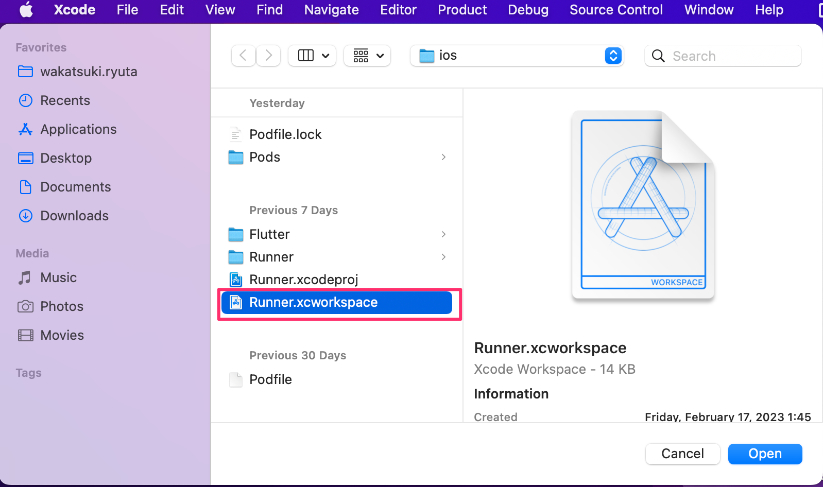The height and width of the screenshot is (487, 823).
Task: Click the wakatsuki.ryuta folder icon in sidebar
Action: (25, 71)
